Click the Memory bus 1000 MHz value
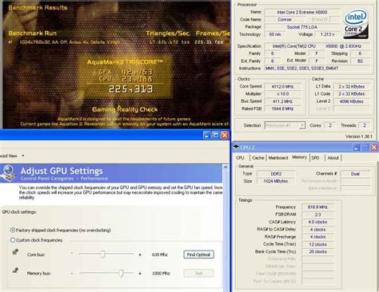This screenshot has height=292, width=379. [x=161, y=274]
